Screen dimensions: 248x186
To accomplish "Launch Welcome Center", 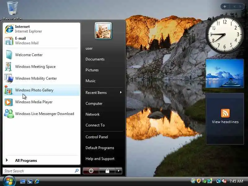I will pyautogui.click(x=42, y=55).
